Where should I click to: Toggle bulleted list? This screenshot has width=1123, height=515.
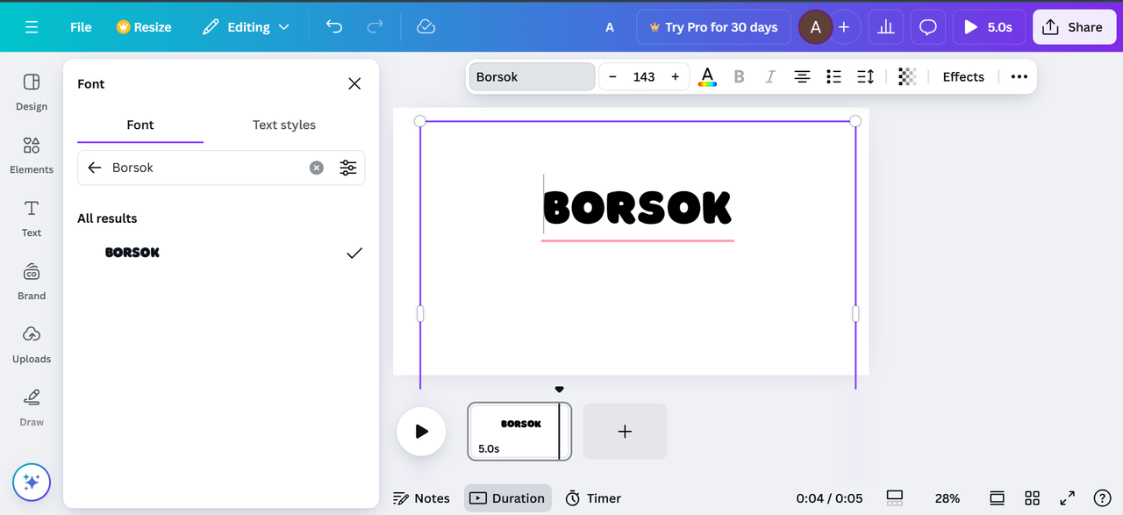[x=833, y=77]
